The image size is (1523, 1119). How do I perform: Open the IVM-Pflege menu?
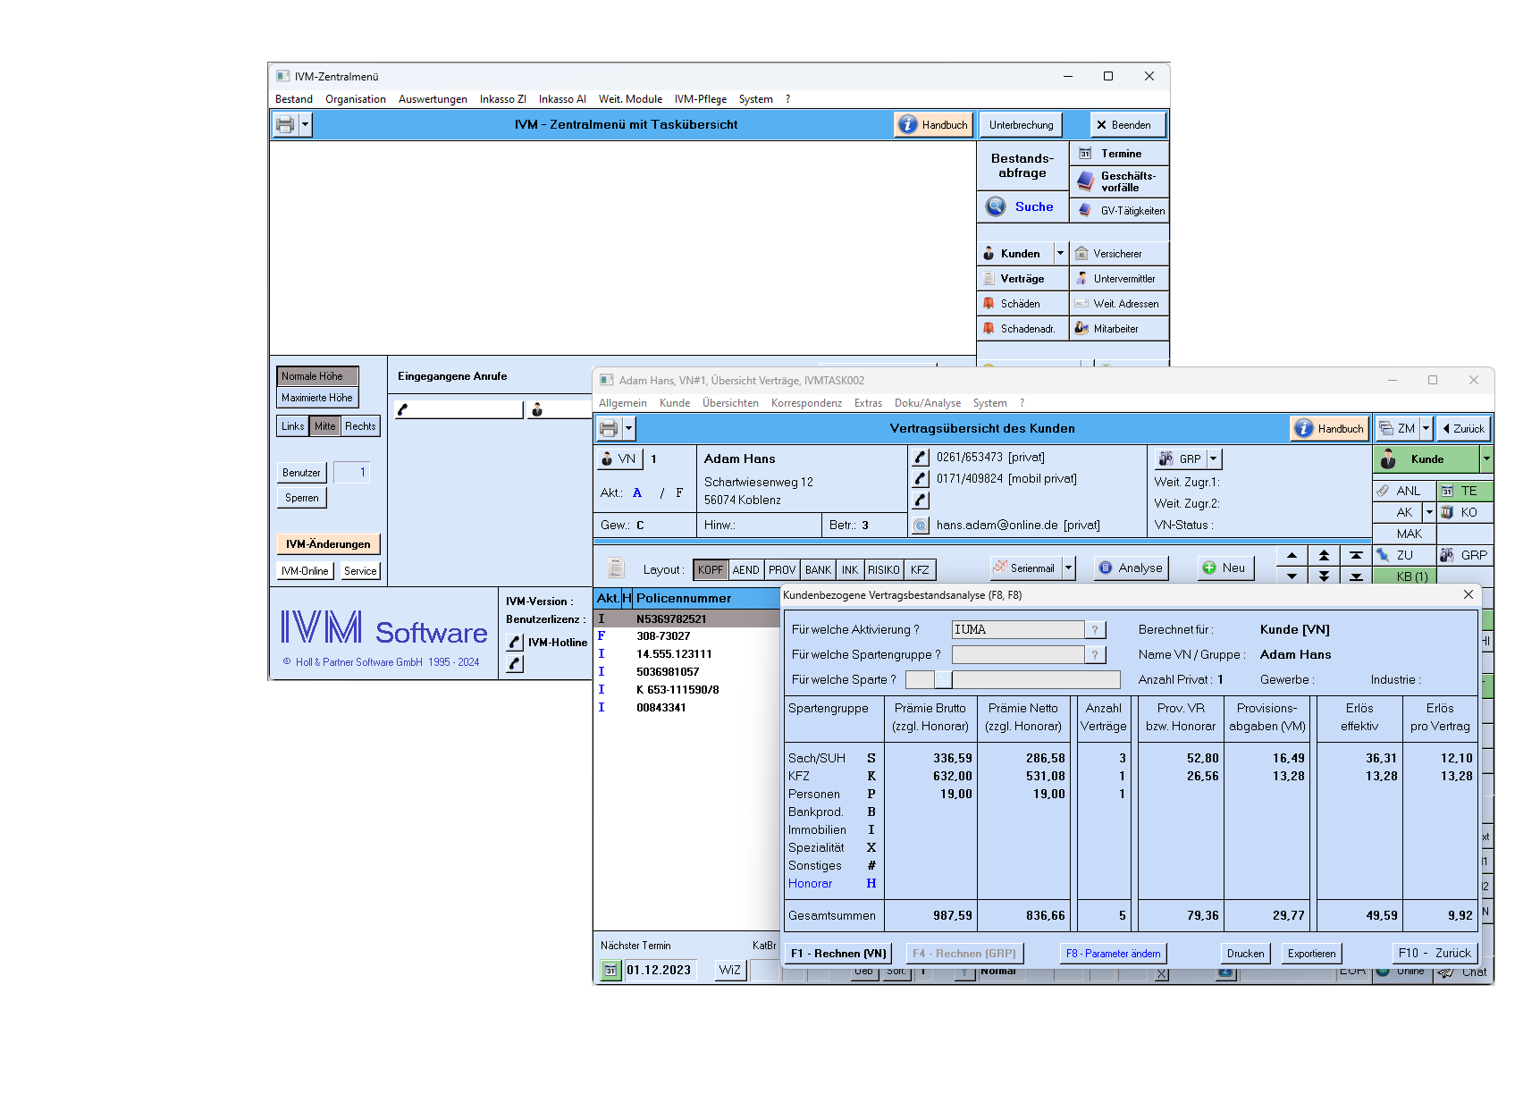click(701, 99)
